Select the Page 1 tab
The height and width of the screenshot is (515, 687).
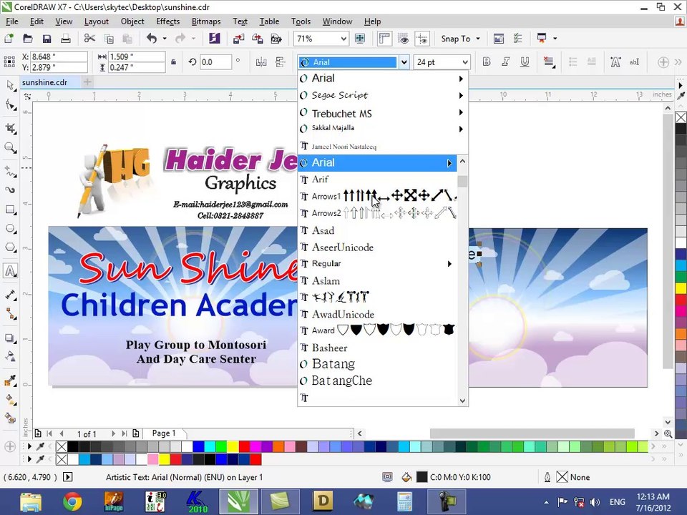pos(164,433)
